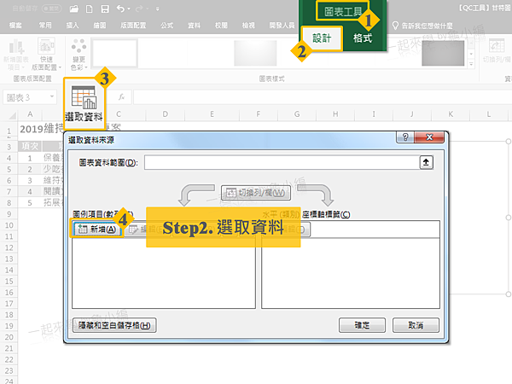The height and width of the screenshot is (384, 512).
Task: Open the 常用 (Home) tab
Action: click(x=45, y=25)
